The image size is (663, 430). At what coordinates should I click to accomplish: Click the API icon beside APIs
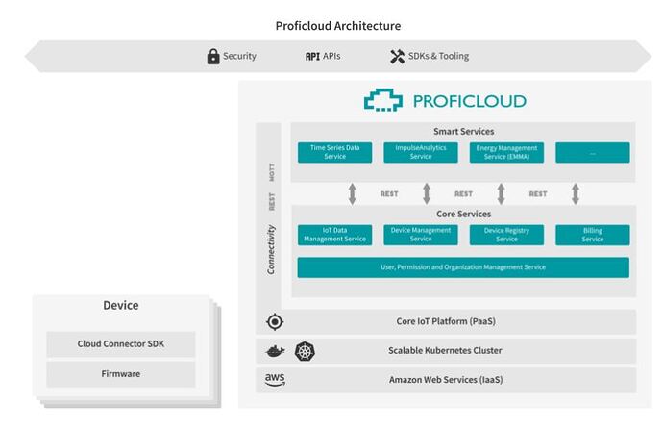click(x=312, y=57)
